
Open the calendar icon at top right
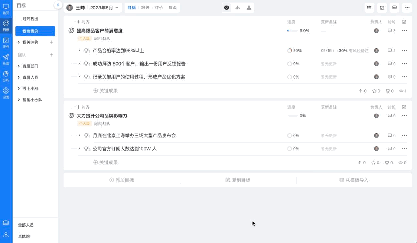click(x=382, y=8)
